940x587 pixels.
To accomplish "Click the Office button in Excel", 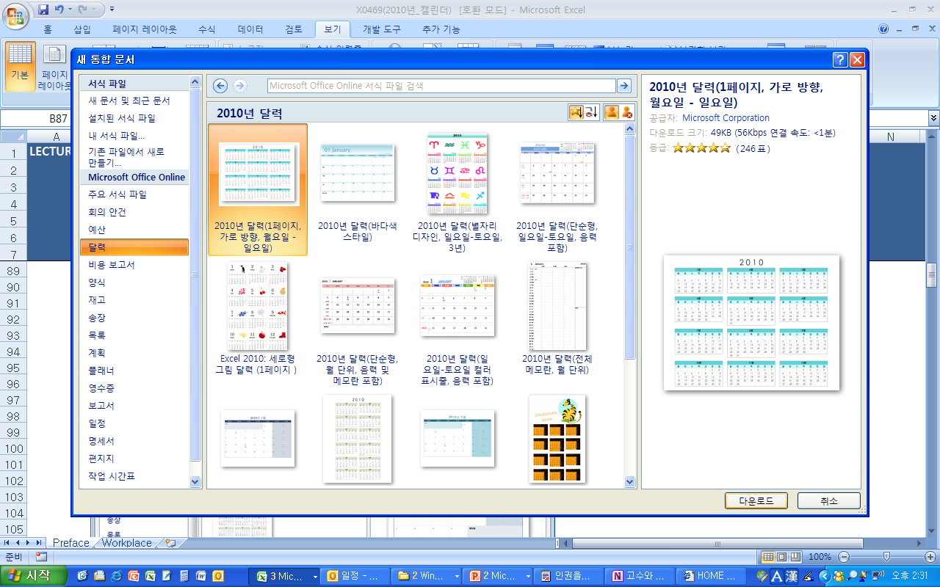I will pos(17,15).
